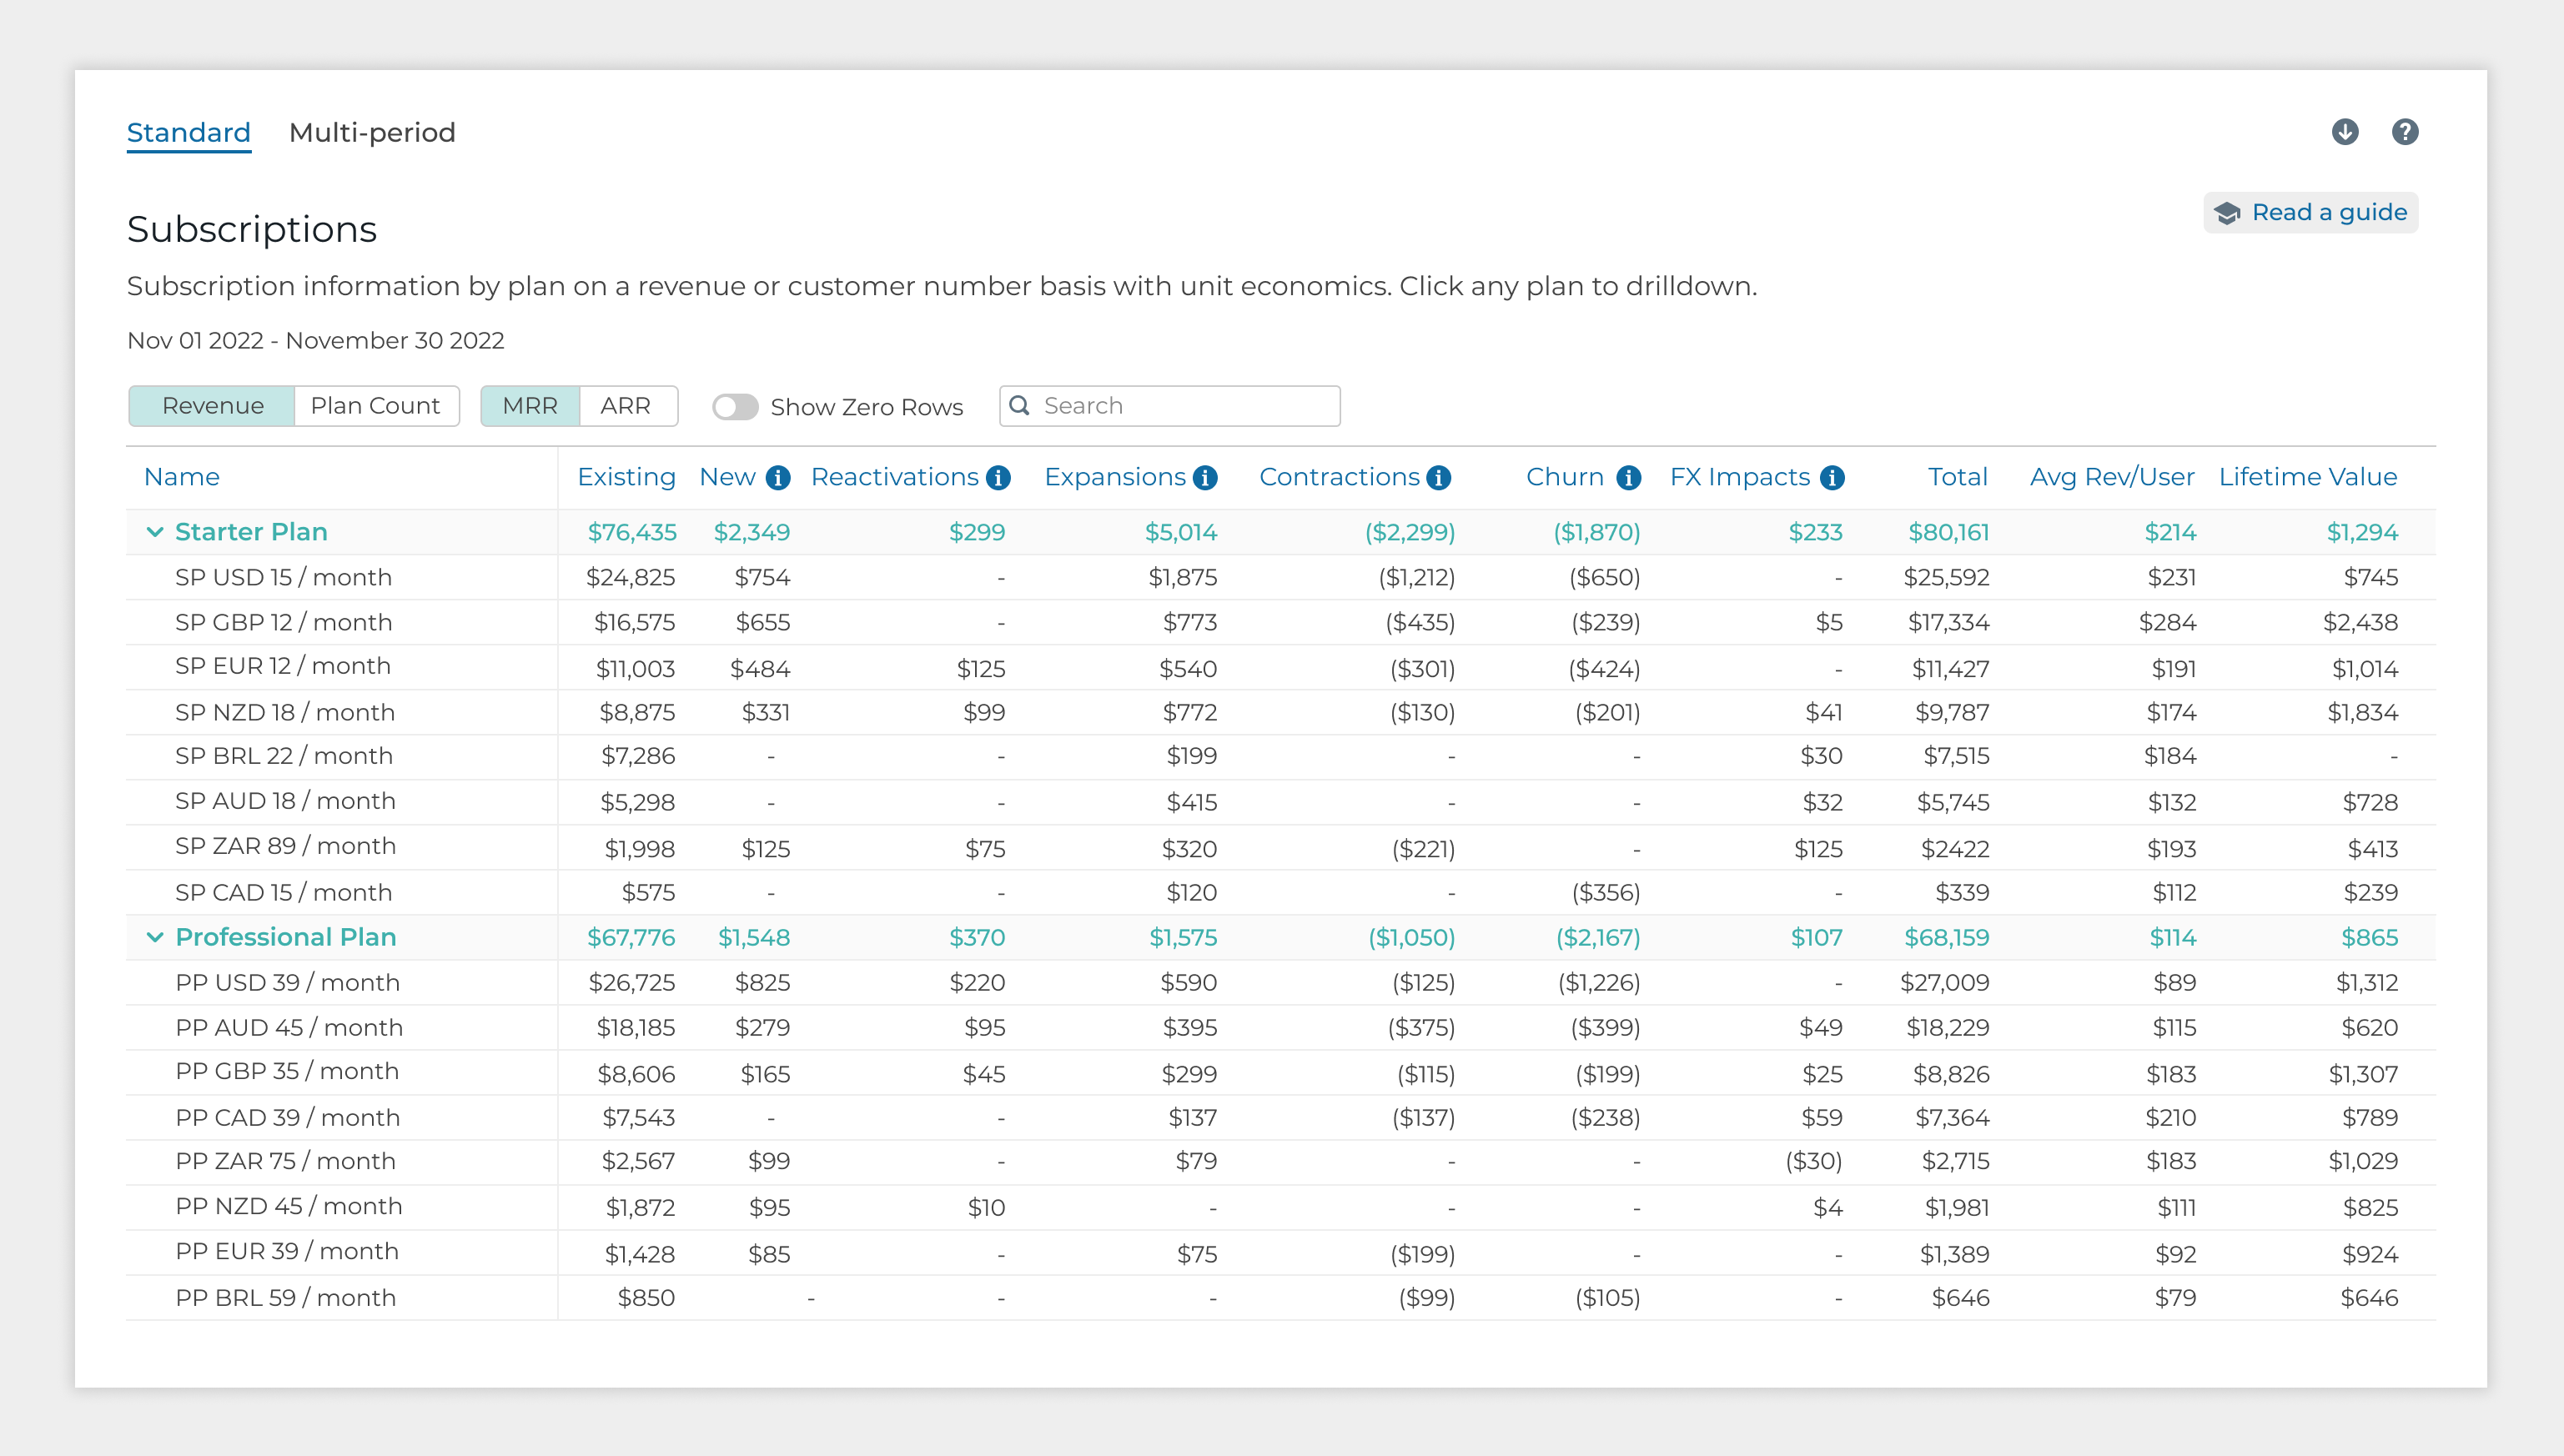Click the PP EUR 39 / month row

tap(1280, 1252)
